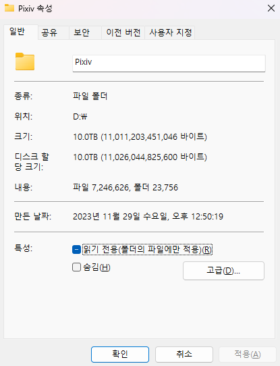Image resolution: width=280 pixels, height=366 pixels.
Task: Switch to the 일반 tab
Action: coord(21,32)
